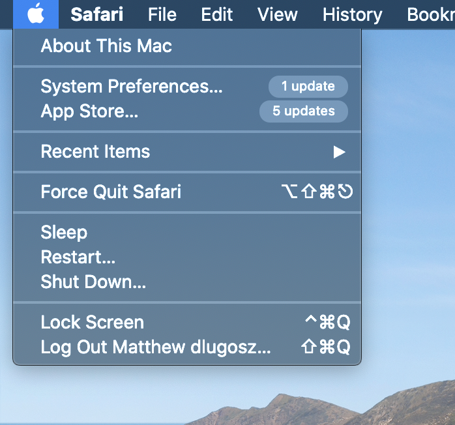
Task: Open the History menu
Action: (x=352, y=14)
